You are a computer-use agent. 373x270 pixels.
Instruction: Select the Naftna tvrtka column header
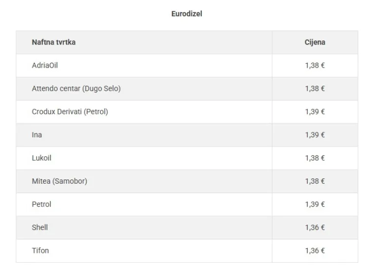[54, 42]
